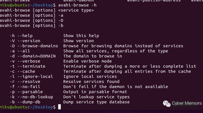Click the '--cache' option text
Screen dimensions: 203x113
tap(26, 71)
